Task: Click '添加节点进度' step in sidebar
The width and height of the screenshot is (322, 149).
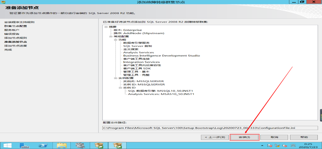Action: point(15,46)
